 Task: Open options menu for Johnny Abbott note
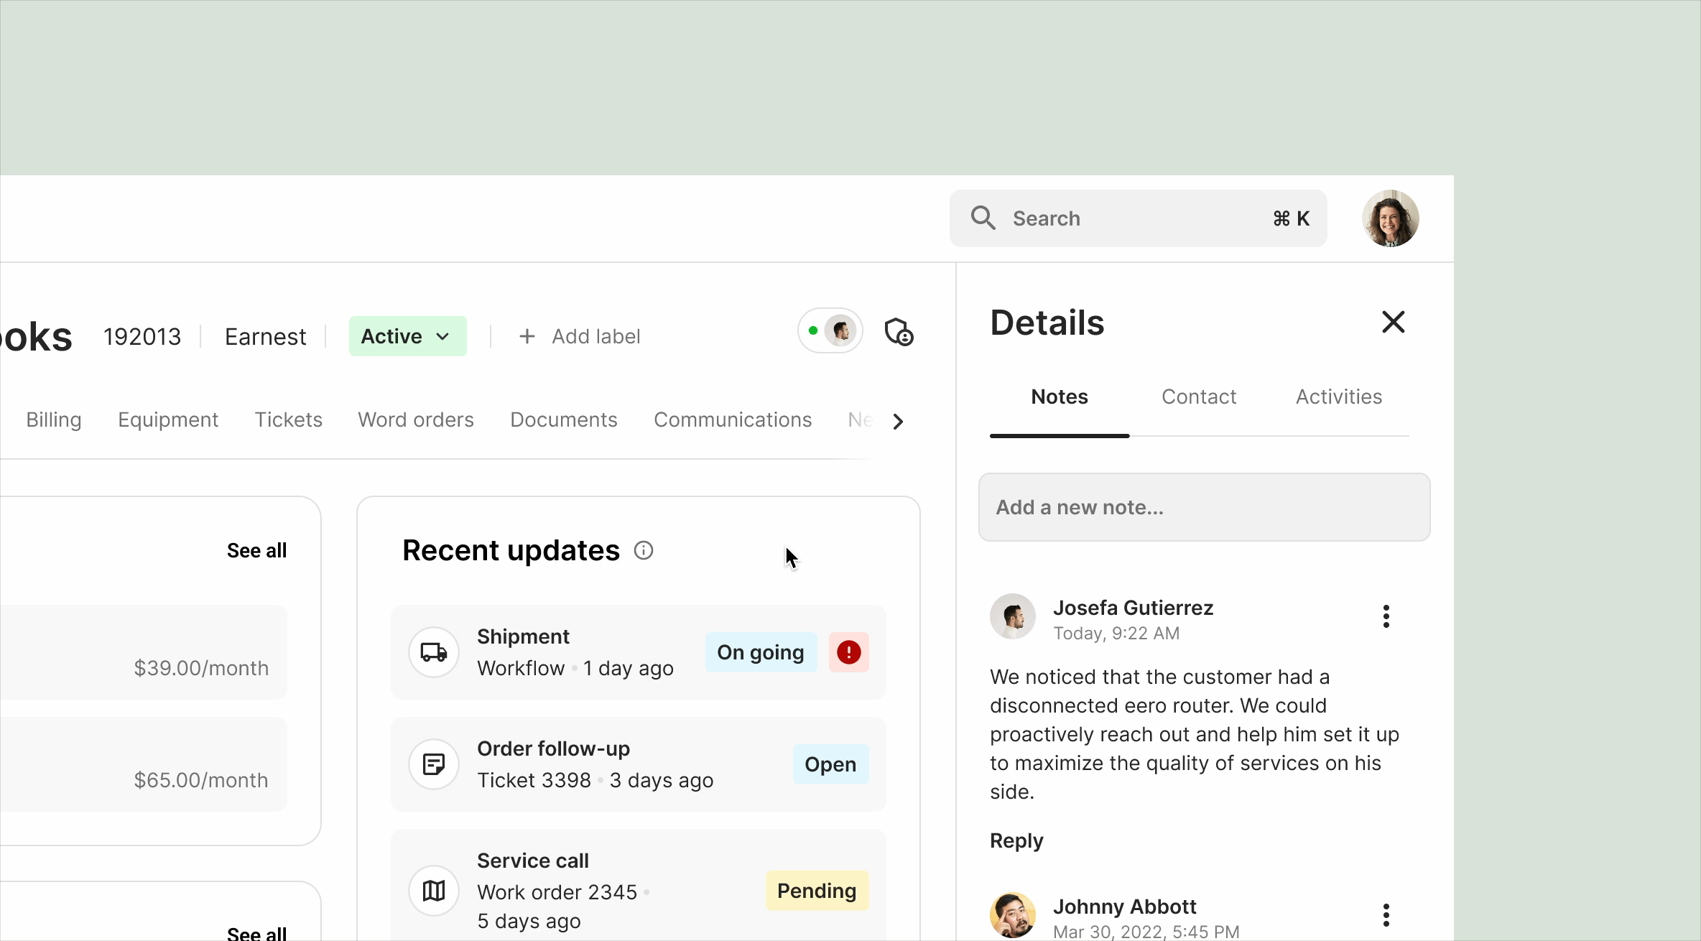point(1386,915)
